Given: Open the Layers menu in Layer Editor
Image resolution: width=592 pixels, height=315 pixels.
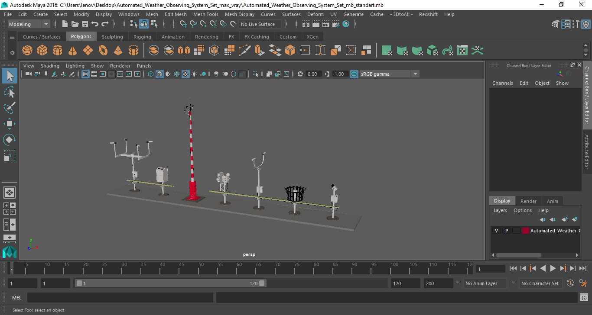Looking at the screenshot, I should pyautogui.click(x=500, y=210).
